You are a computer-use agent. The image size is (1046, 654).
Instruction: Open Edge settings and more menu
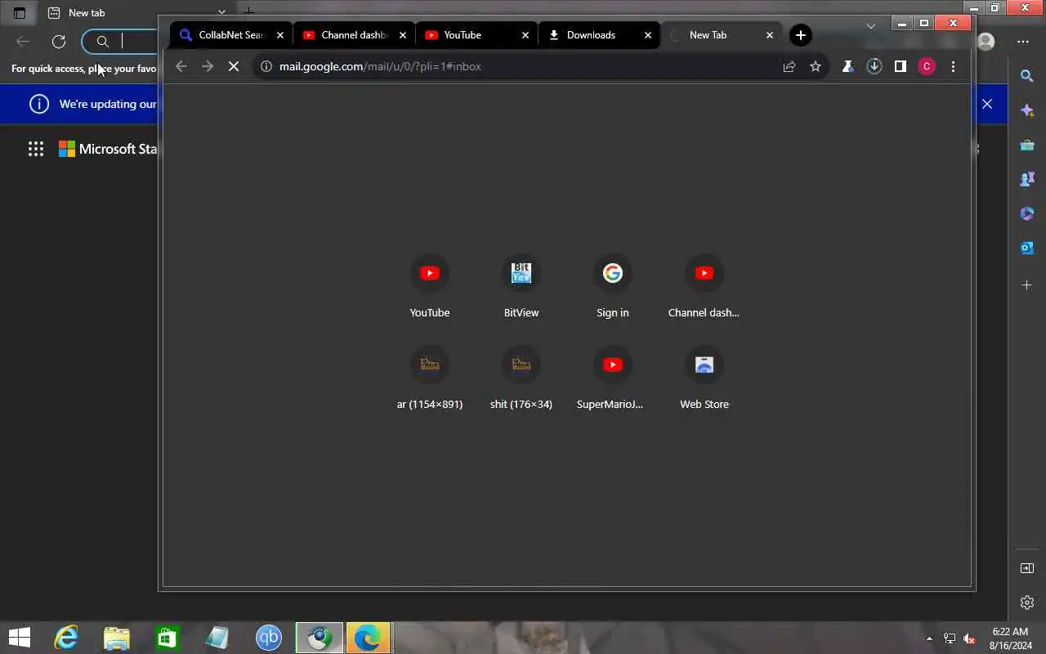coord(1023,42)
